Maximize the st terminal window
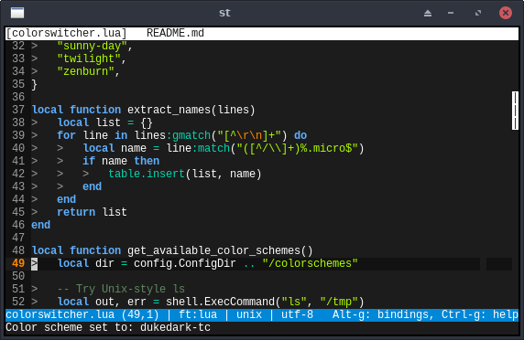This screenshot has width=524, height=340. [x=478, y=13]
